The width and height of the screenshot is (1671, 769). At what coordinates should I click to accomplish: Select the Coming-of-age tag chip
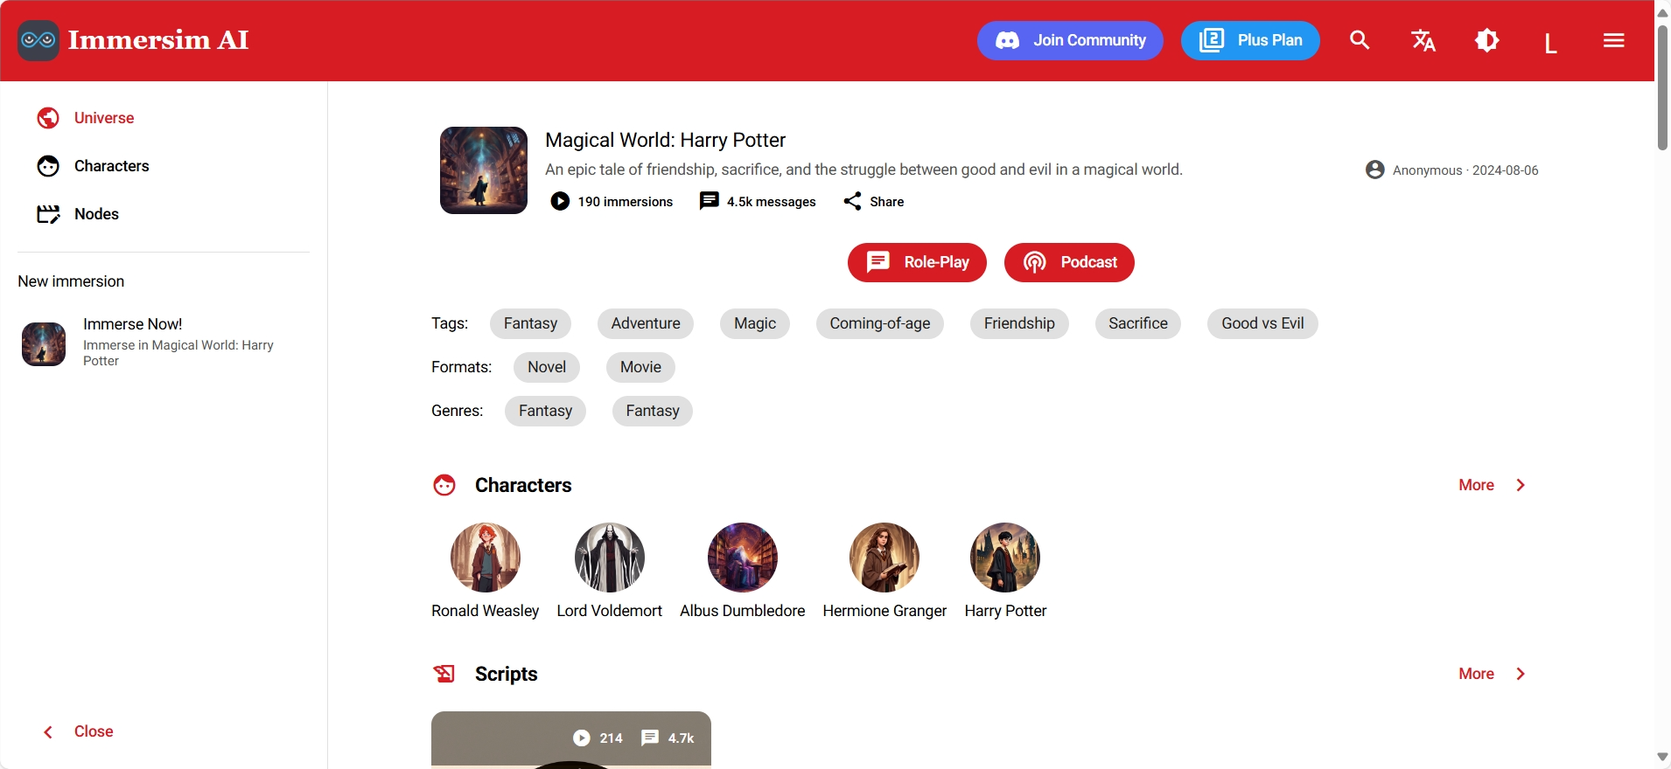pos(880,323)
